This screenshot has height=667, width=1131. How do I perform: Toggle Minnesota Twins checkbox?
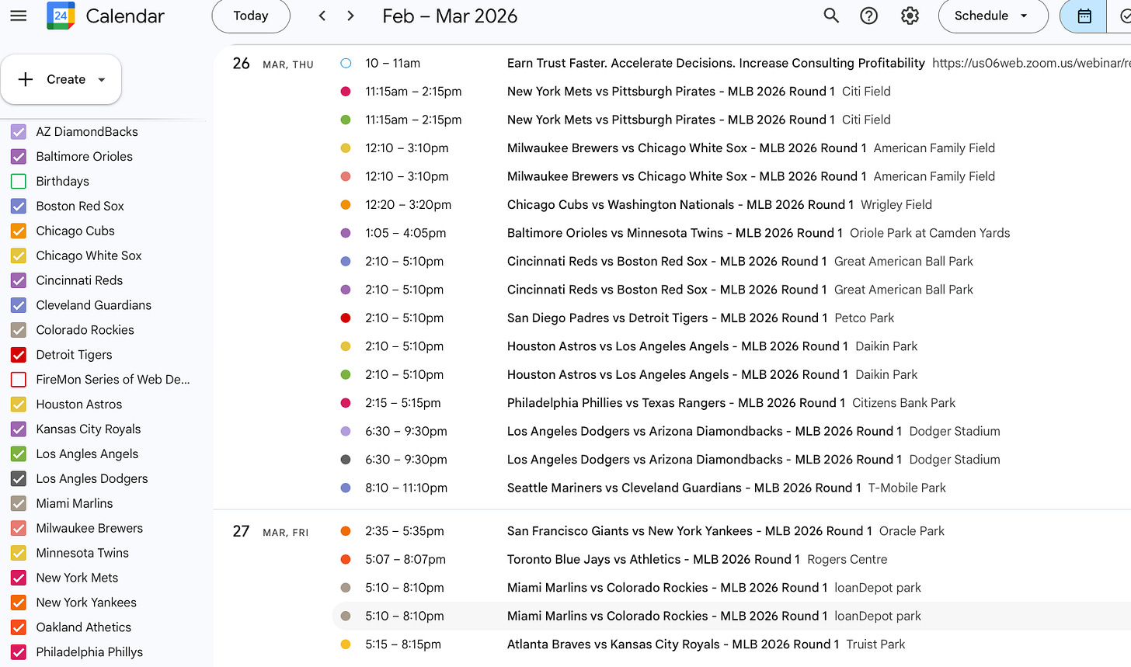19,554
